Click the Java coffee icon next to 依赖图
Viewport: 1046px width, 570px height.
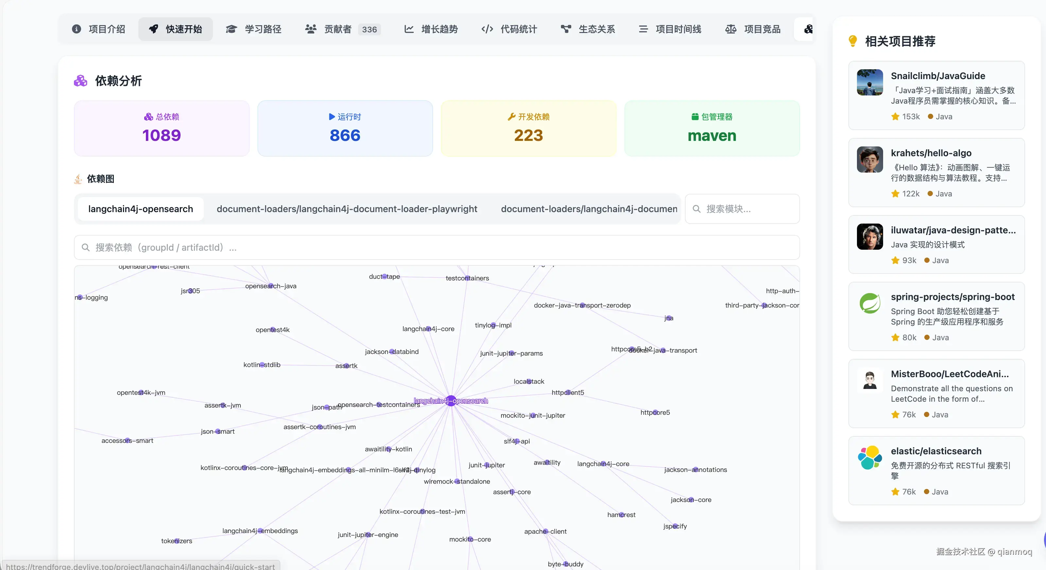(x=78, y=178)
